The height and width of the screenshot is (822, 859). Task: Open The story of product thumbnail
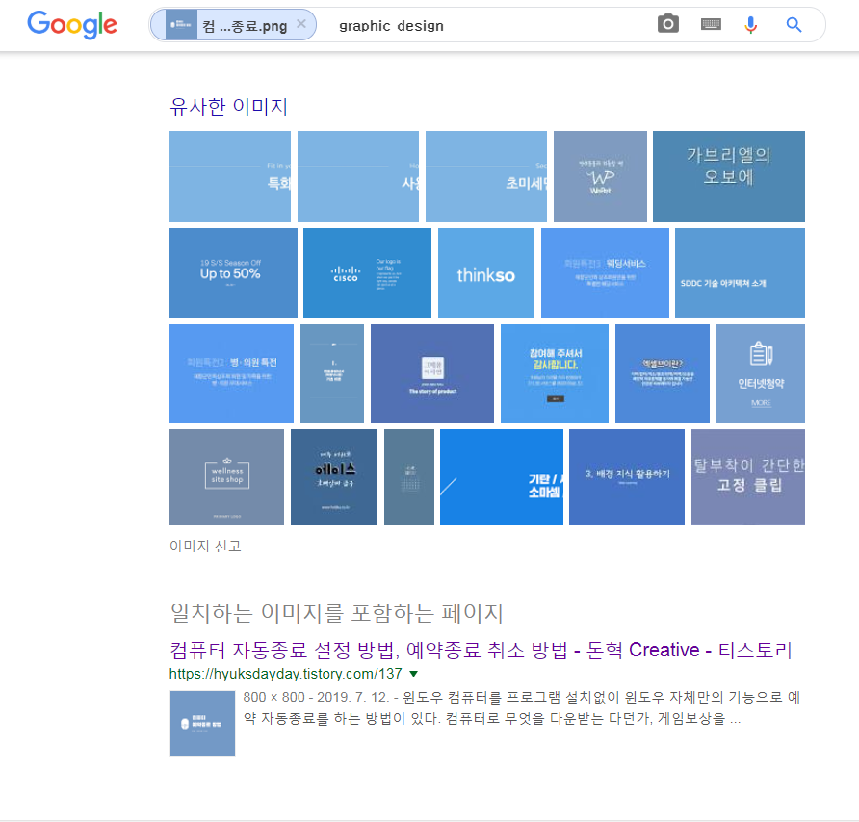point(432,372)
